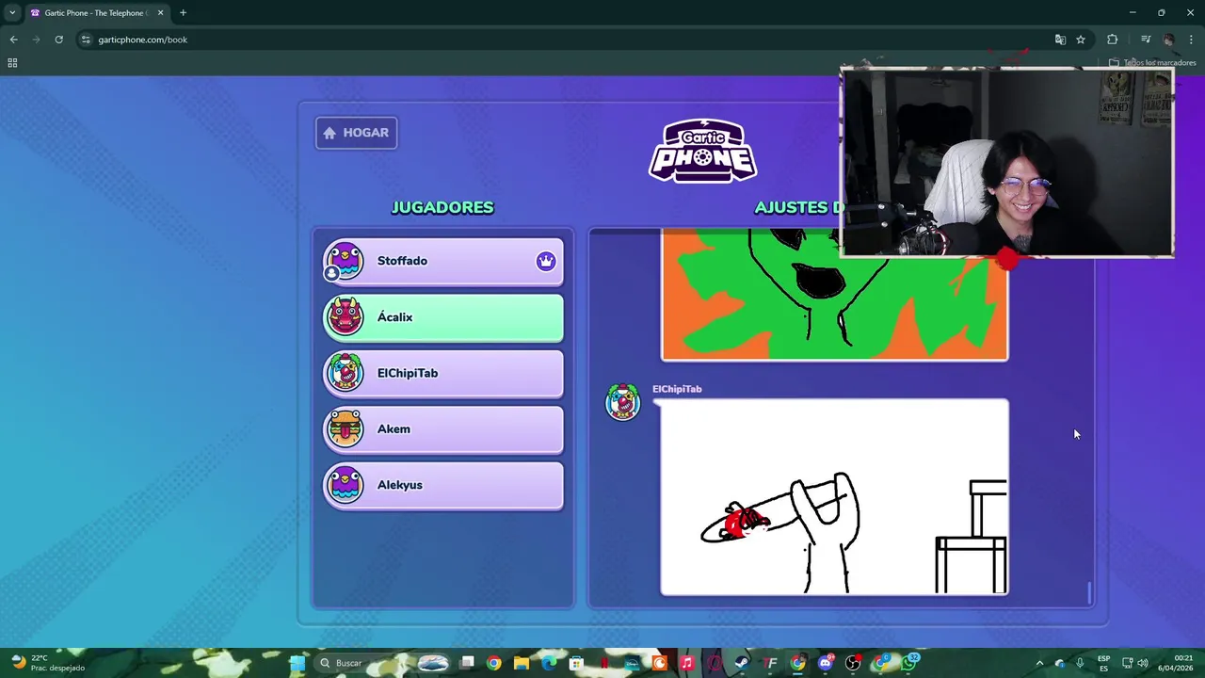1205x678 pixels.
Task: Select the highlighted Ácalix player row
Action: [x=443, y=317]
